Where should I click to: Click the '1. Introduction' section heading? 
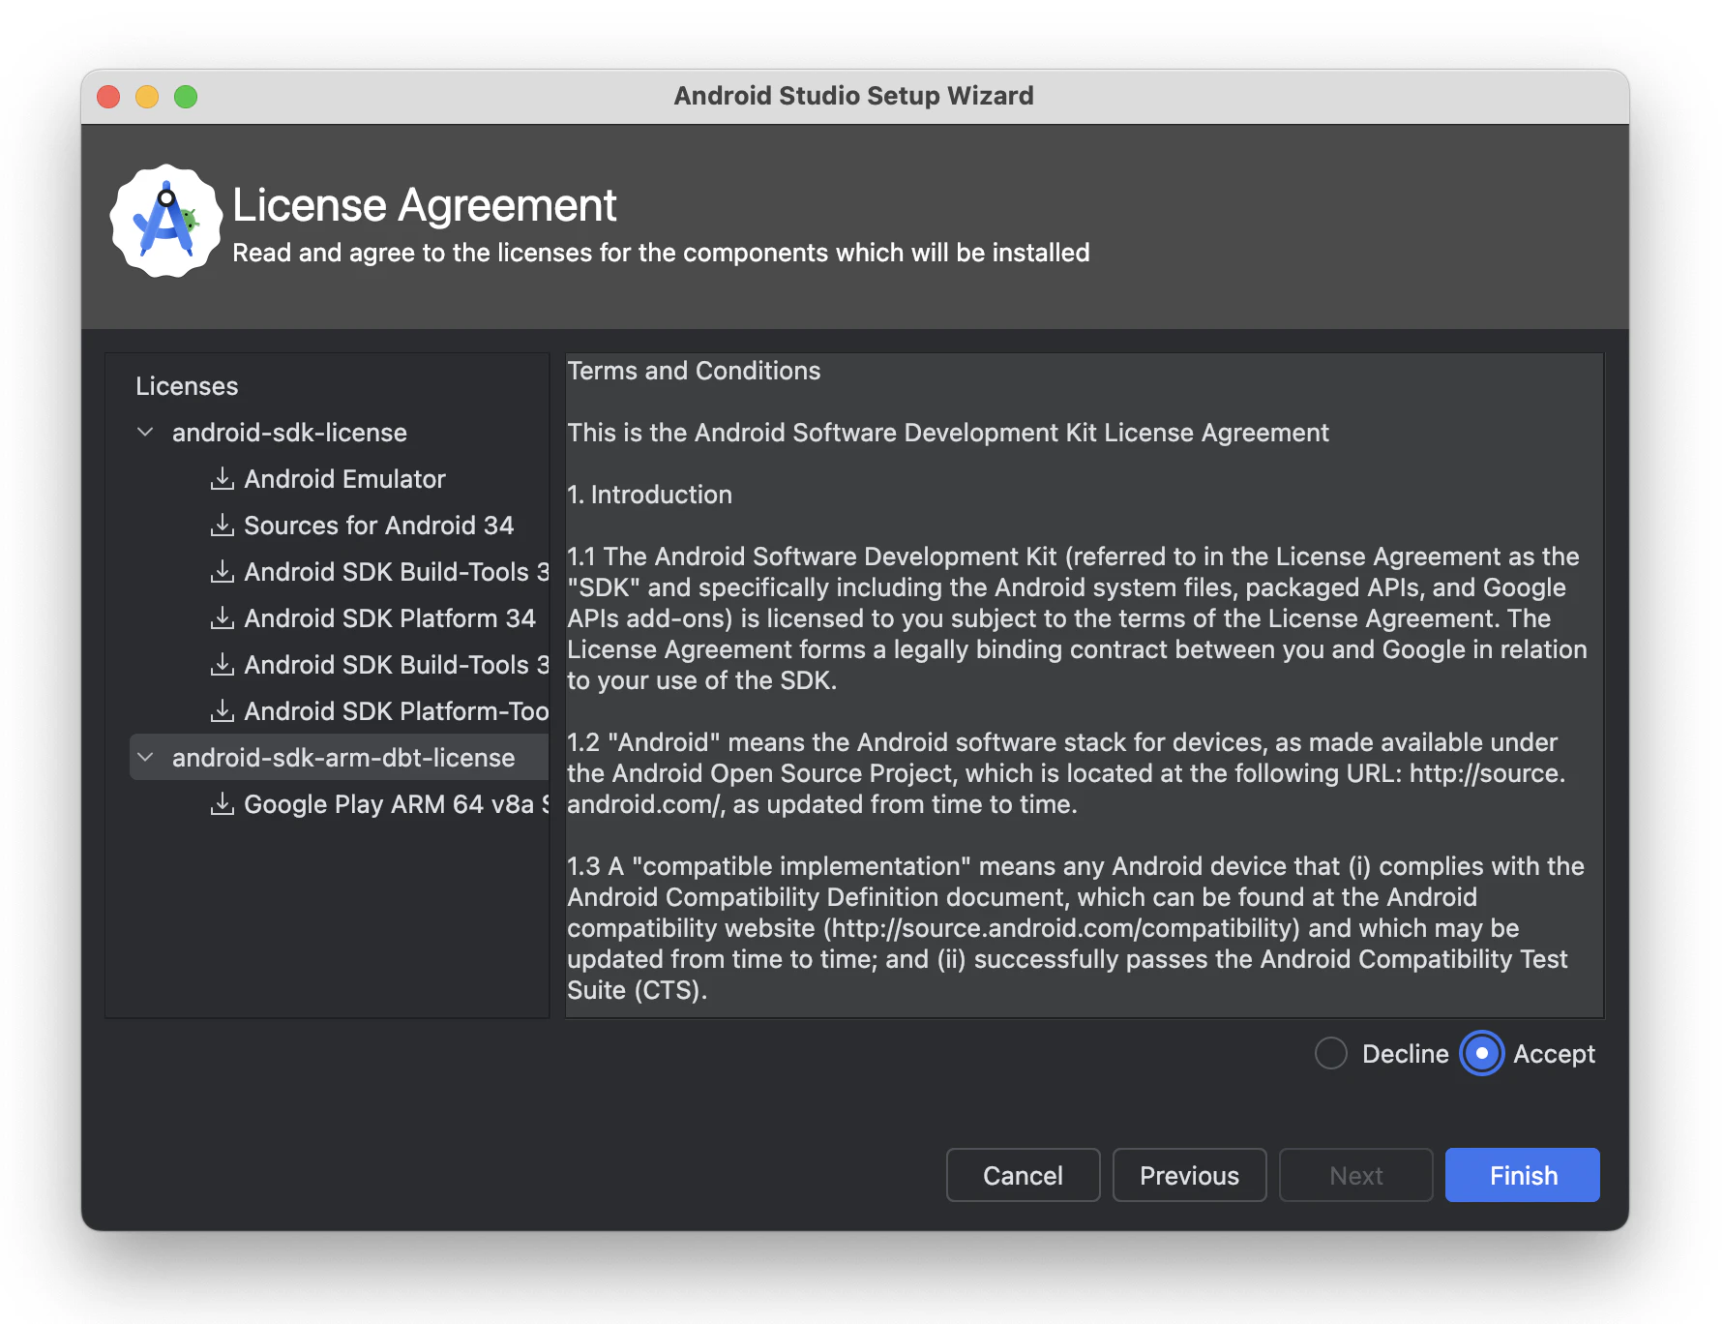coord(650,495)
